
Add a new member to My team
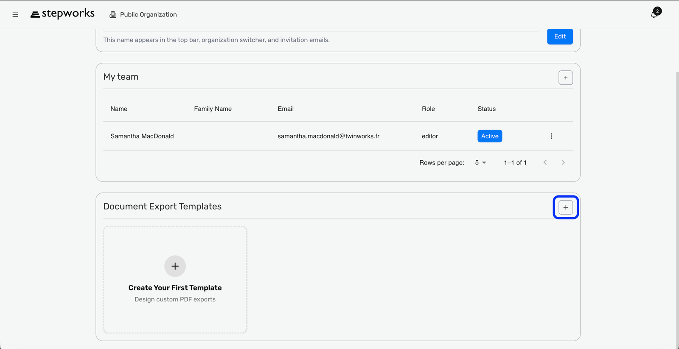tap(566, 78)
